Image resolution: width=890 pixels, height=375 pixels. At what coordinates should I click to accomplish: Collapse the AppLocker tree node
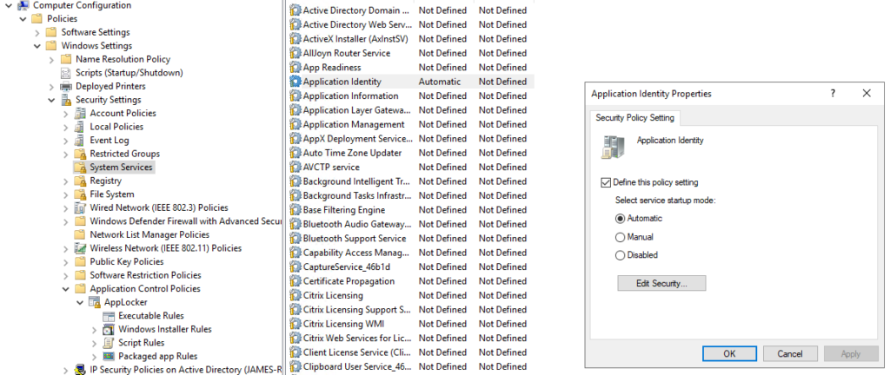pos(80,302)
